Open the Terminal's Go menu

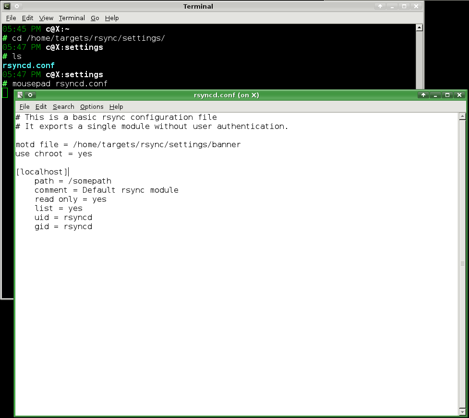pos(95,18)
